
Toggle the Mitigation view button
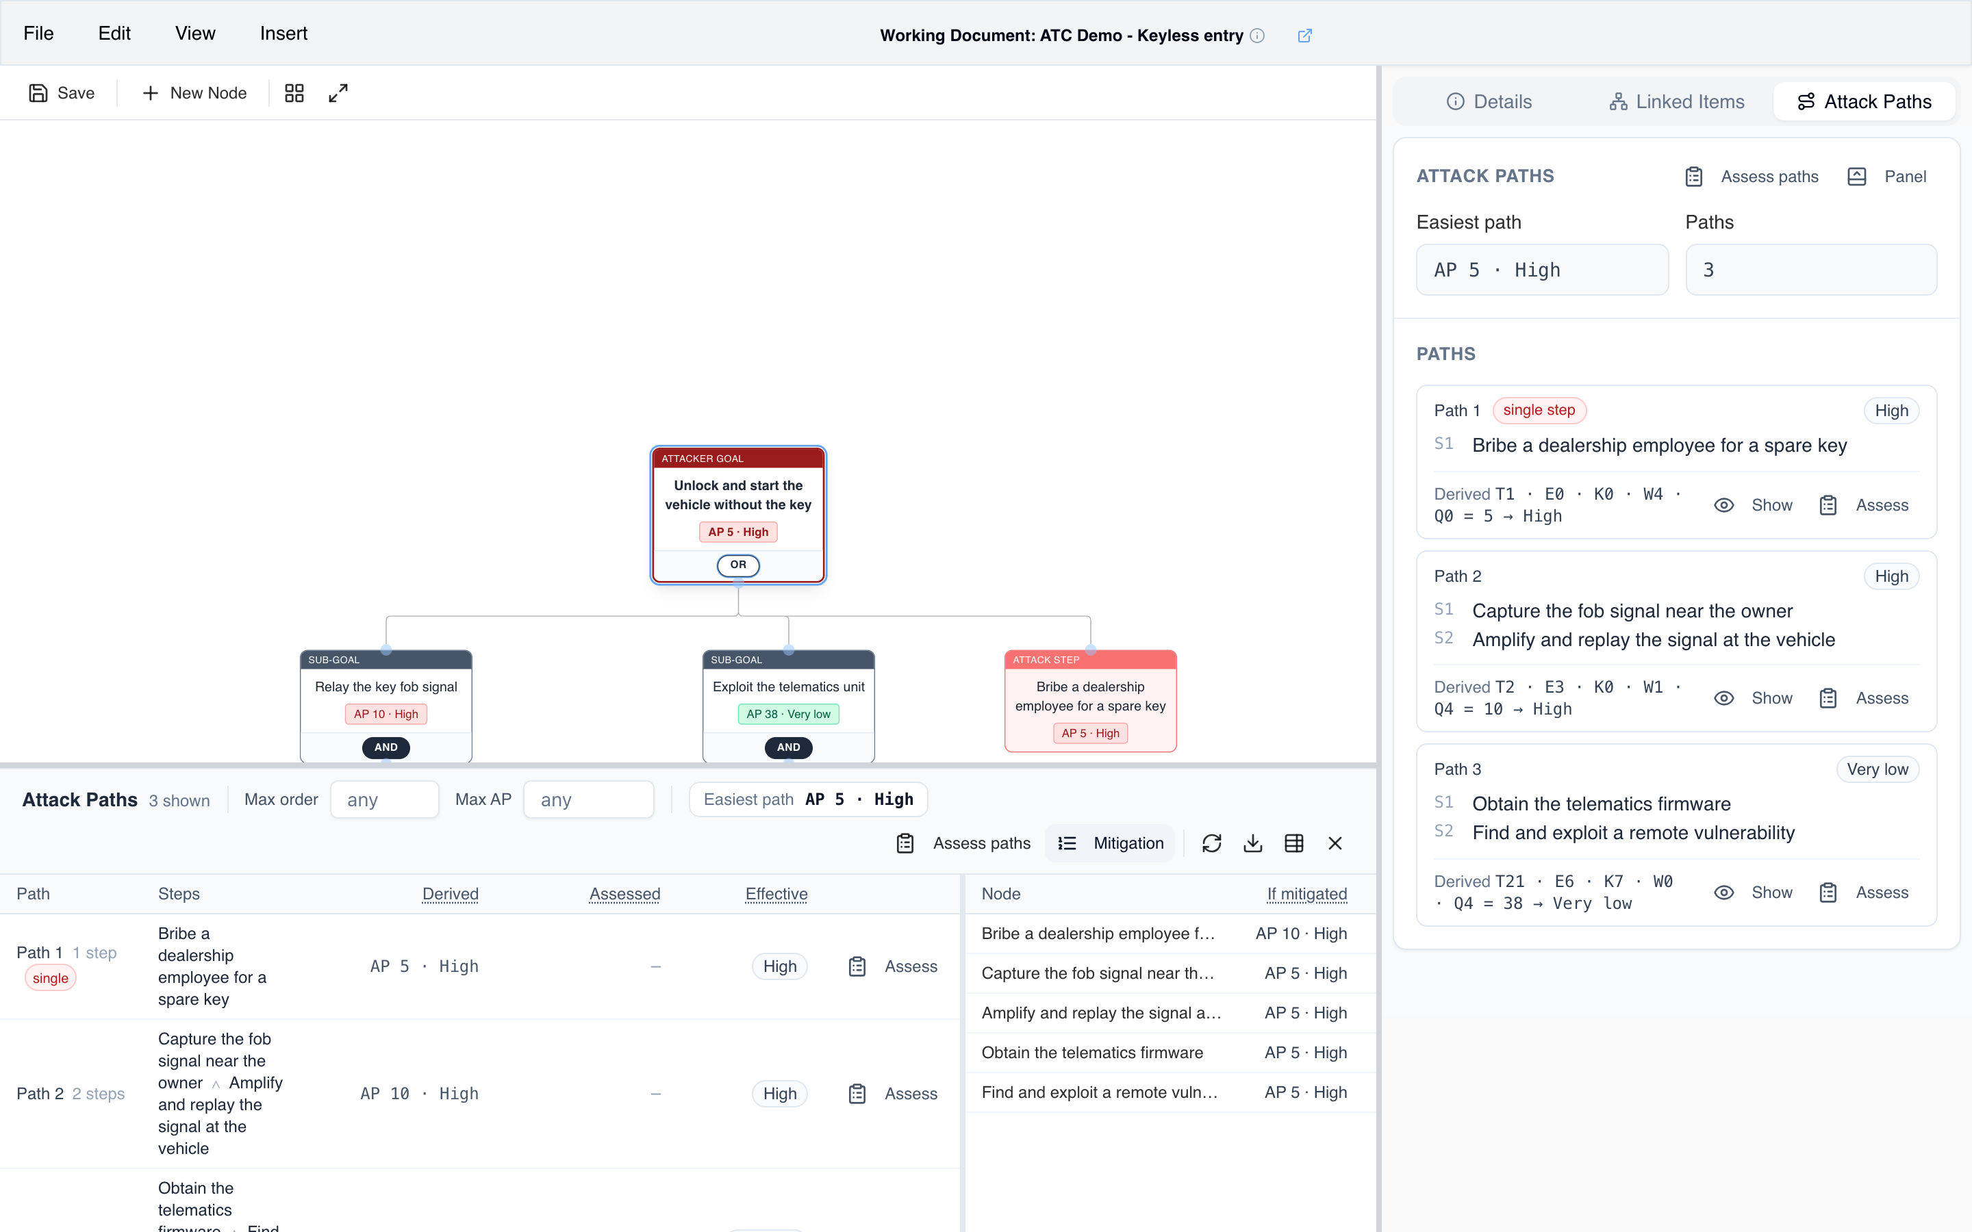click(x=1110, y=843)
